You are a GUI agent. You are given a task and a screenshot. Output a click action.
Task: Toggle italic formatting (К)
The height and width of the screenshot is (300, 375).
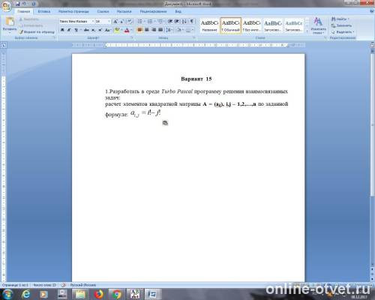click(69, 30)
